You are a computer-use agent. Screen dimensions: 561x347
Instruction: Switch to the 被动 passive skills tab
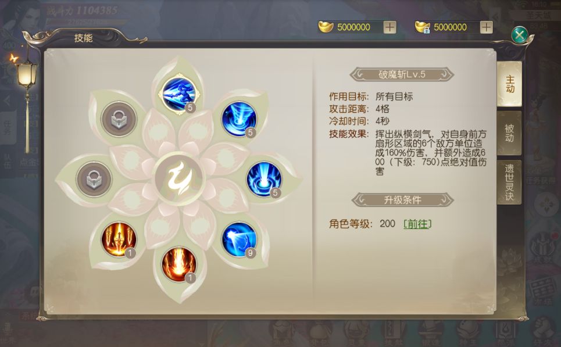coord(509,133)
